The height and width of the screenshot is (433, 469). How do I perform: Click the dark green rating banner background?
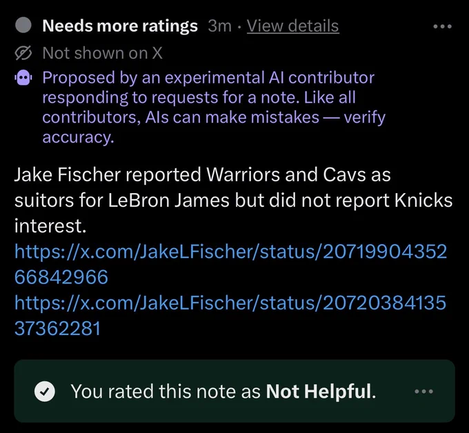click(x=234, y=391)
